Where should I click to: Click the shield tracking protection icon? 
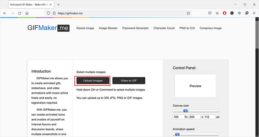point(48,13)
